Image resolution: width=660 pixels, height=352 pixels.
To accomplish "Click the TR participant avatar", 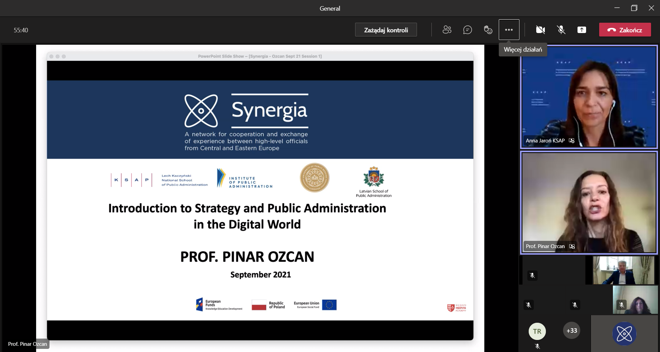I will [x=537, y=331].
